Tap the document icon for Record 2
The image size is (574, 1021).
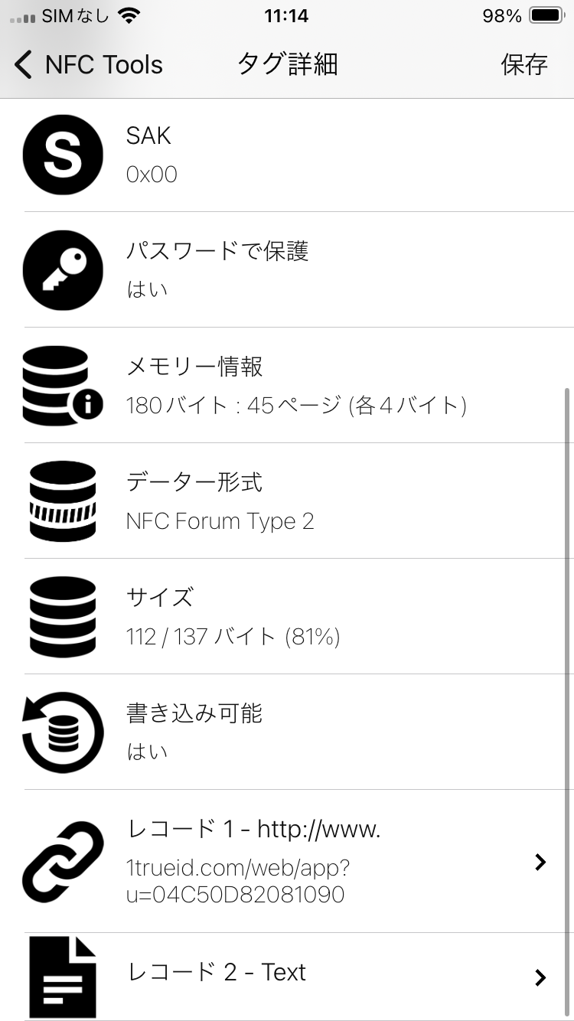point(63,977)
